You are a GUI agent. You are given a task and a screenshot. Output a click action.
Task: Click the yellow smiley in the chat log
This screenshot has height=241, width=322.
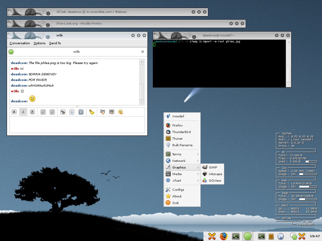click(x=32, y=99)
